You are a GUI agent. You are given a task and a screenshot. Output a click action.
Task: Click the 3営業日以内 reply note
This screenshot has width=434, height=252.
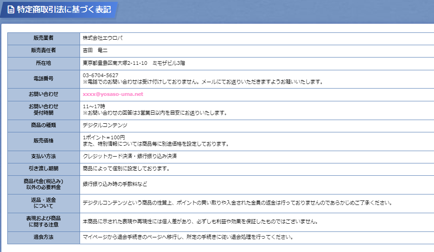[x=155, y=113]
